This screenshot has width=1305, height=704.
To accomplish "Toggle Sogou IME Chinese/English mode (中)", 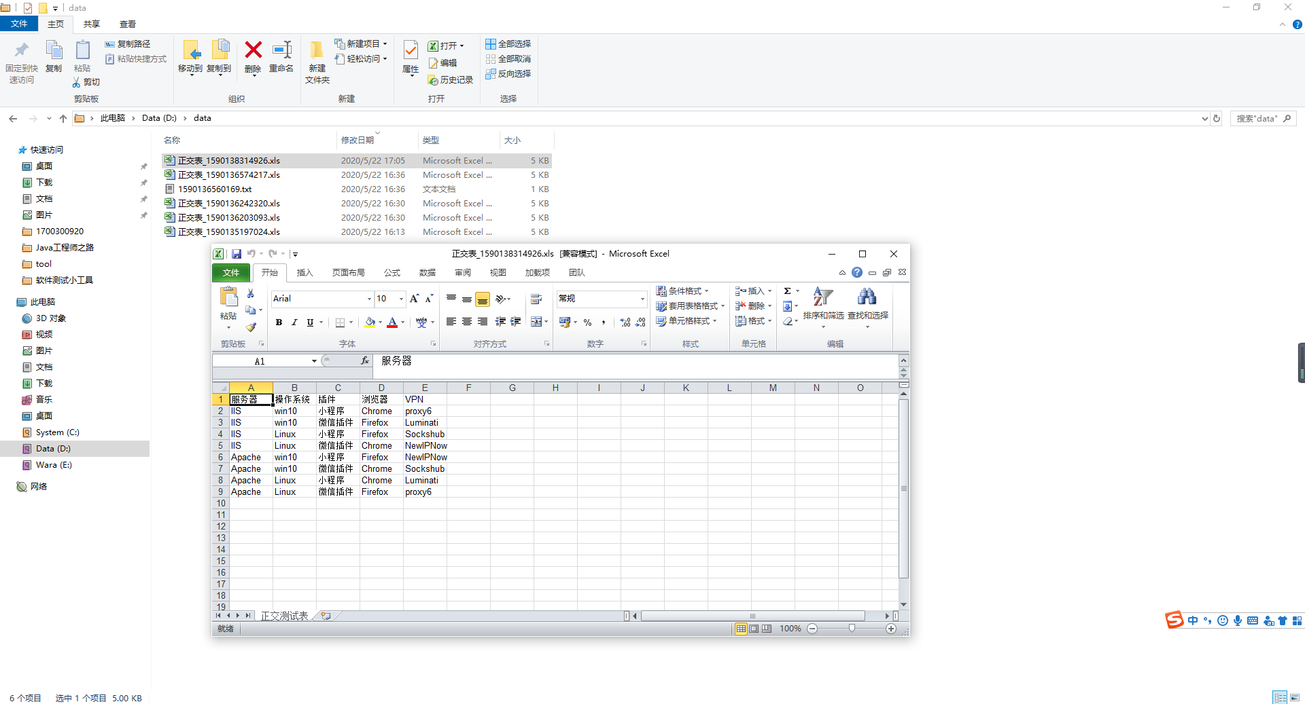I will point(1193,620).
